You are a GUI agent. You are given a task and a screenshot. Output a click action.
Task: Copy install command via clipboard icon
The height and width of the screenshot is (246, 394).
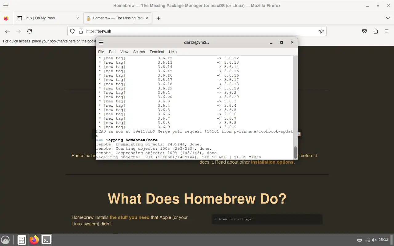[299, 134]
